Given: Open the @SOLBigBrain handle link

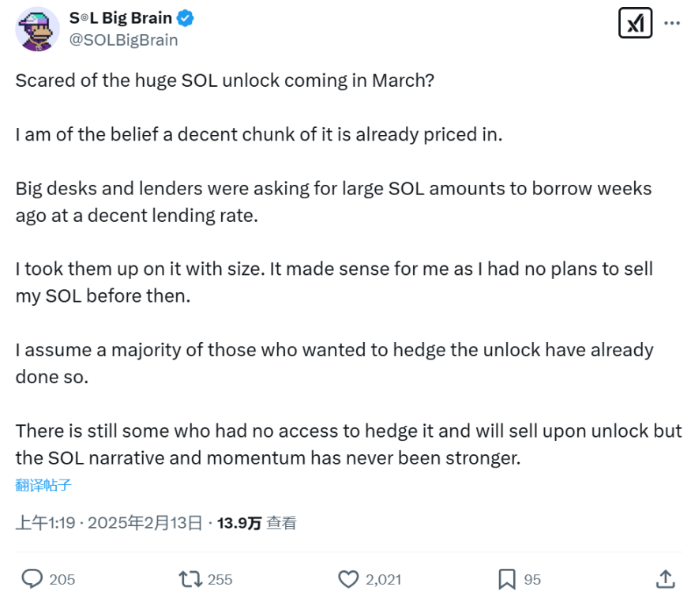Looking at the screenshot, I should tap(124, 39).
